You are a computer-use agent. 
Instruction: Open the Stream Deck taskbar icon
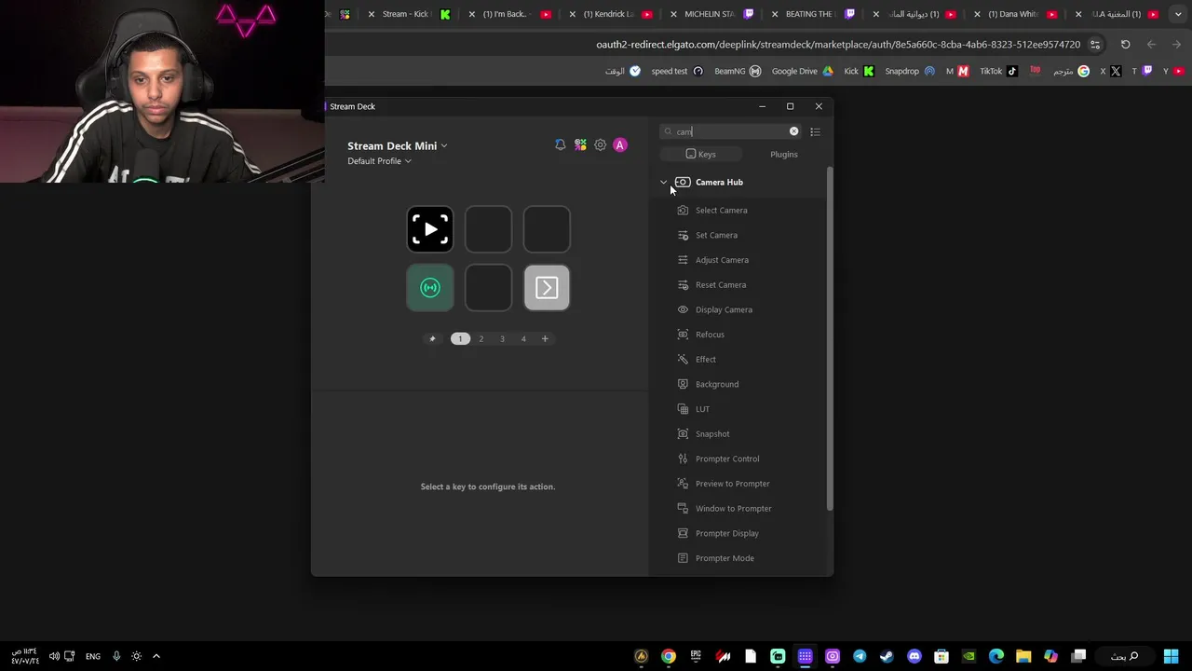click(x=806, y=656)
